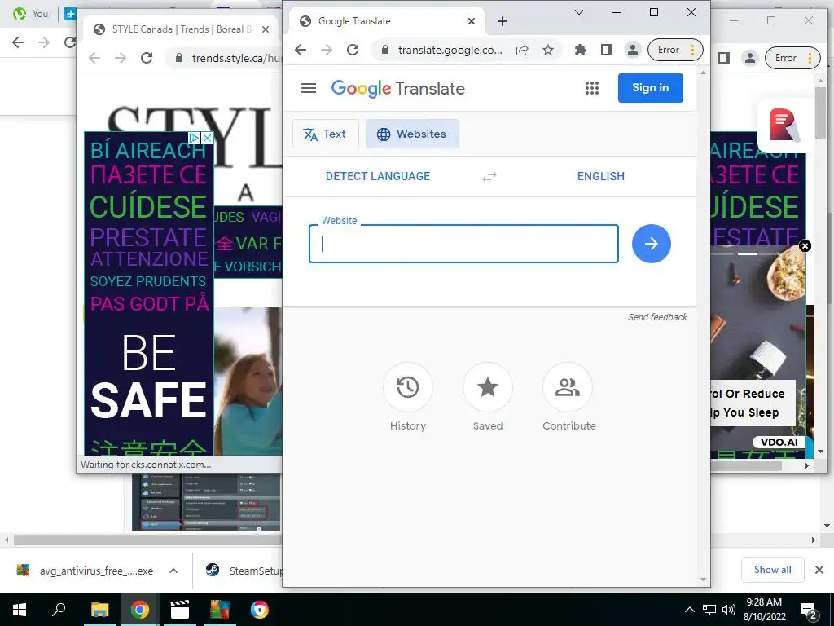Close the downloads bar
Viewport: 834px width, 626px height.
point(819,570)
